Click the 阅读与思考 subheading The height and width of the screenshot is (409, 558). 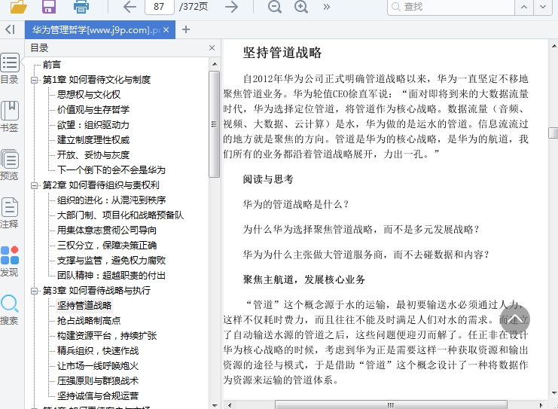pyautogui.click(x=268, y=179)
